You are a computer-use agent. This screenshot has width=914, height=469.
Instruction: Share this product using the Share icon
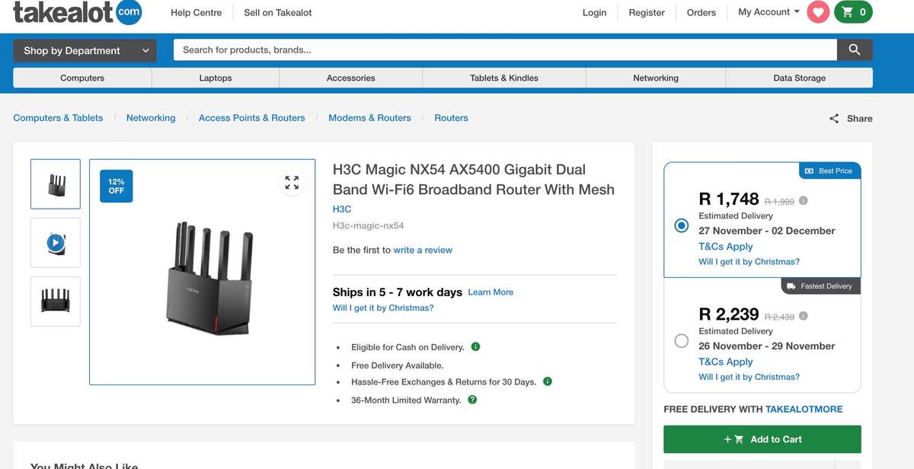pyautogui.click(x=834, y=118)
